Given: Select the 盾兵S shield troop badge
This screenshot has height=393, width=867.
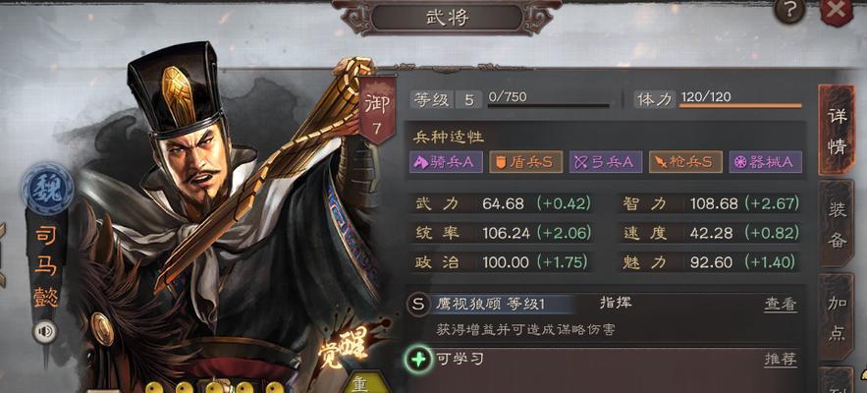Looking at the screenshot, I should (x=526, y=162).
